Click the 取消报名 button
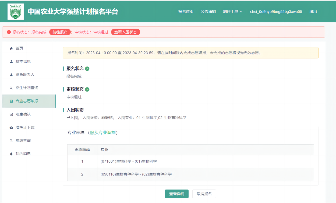Viewport: 336px width, 203px height. [x=204, y=194]
